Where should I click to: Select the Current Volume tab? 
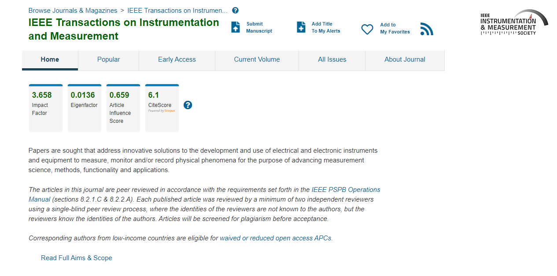pos(257,60)
